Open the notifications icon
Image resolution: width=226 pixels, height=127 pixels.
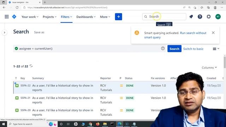coord(191,17)
